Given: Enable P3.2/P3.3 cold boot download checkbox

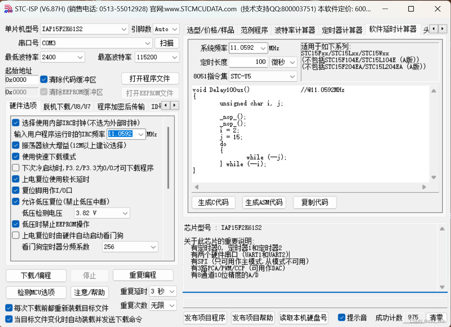Looking at the screenshot, I should coord(16,168).
